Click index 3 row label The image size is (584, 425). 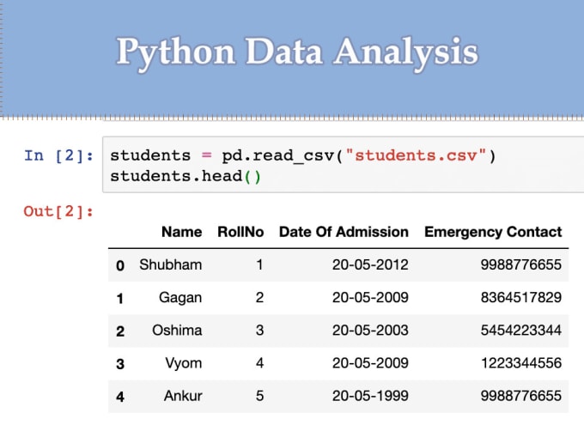(x=120, y=364)
